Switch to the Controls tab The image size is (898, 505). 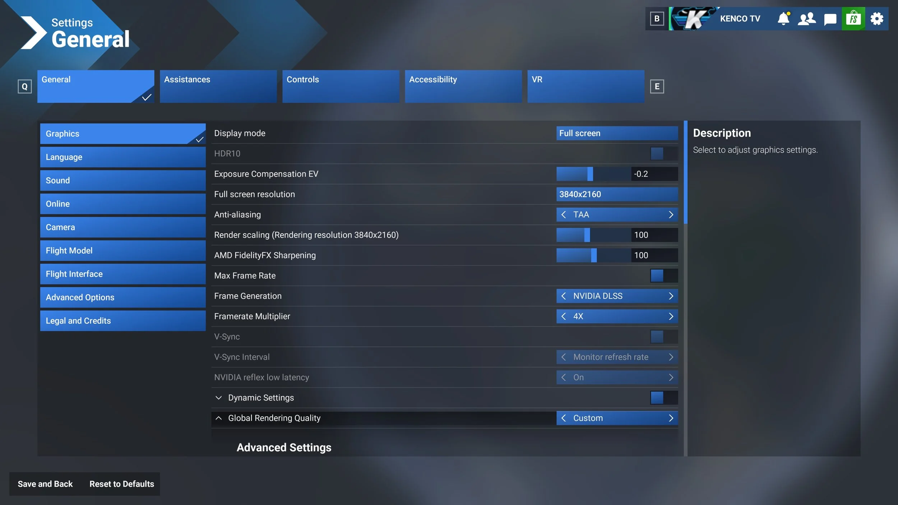341,86
